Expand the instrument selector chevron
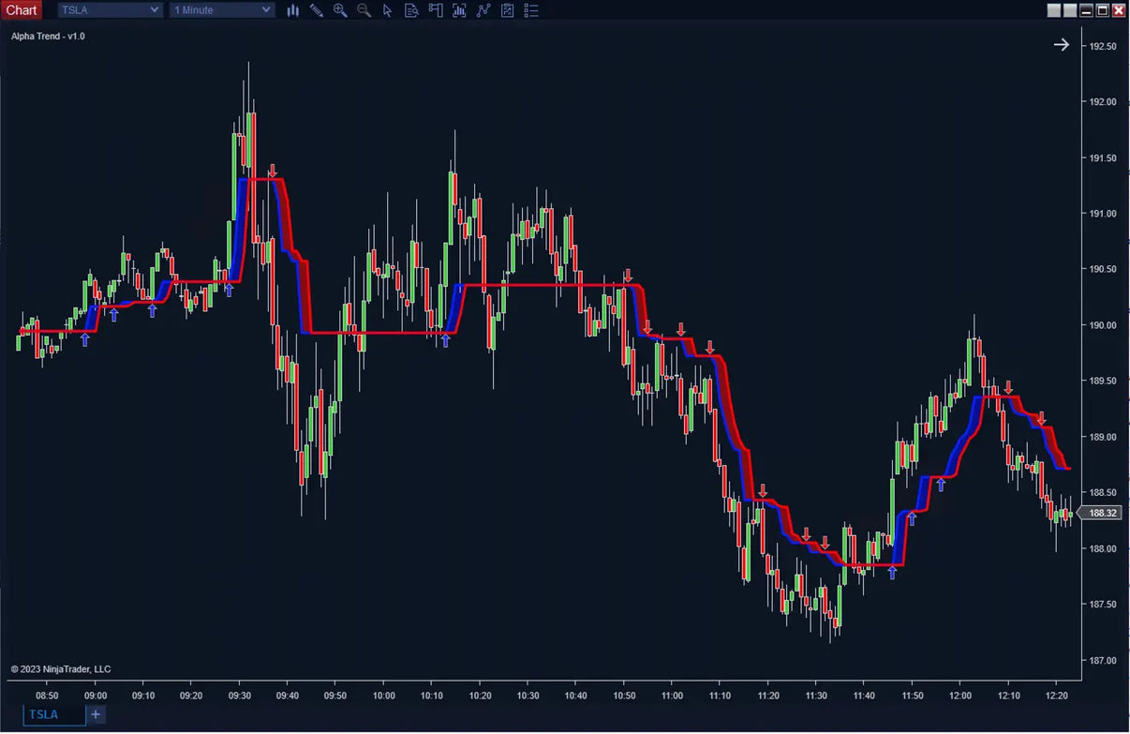Image resolution: width=1130 pixels, height=734 pixels. coord(152,9)
